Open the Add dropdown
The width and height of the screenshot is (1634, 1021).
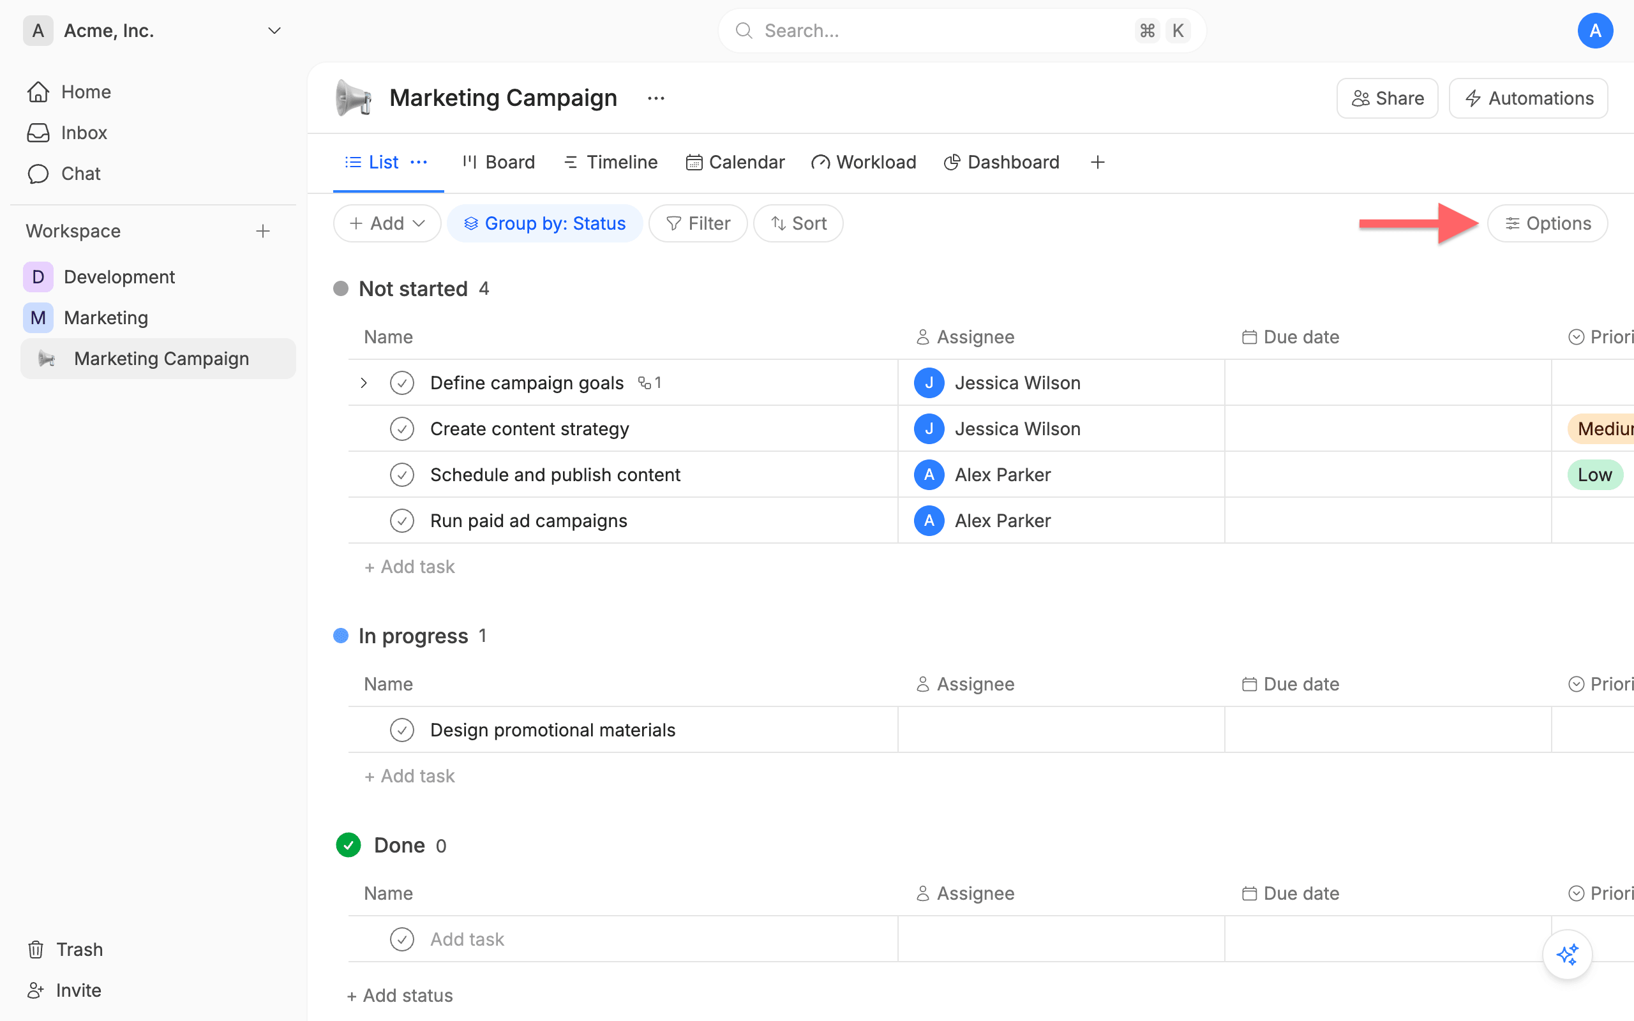387,223
